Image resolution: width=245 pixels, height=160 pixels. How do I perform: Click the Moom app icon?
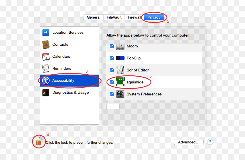(120, 47)
